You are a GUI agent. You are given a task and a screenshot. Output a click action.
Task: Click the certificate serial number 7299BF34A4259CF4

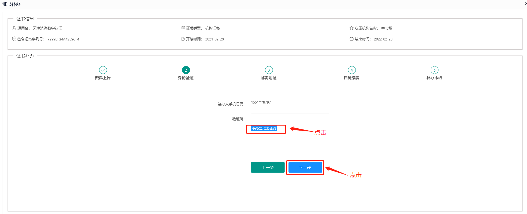(x=63, y=39)
